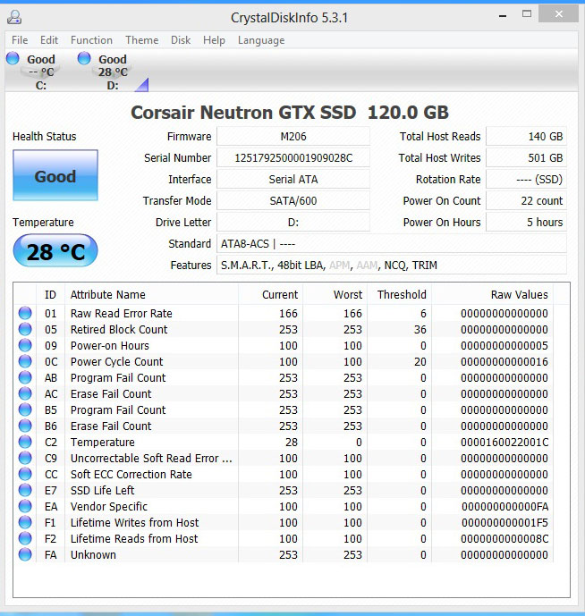The height and width of the screenshot is (616, 585).
Task: Open the Theme menu
Action: click(x=141, y=40)
